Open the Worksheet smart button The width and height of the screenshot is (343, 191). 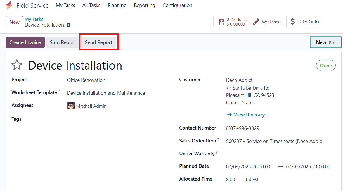pos(268,22)
